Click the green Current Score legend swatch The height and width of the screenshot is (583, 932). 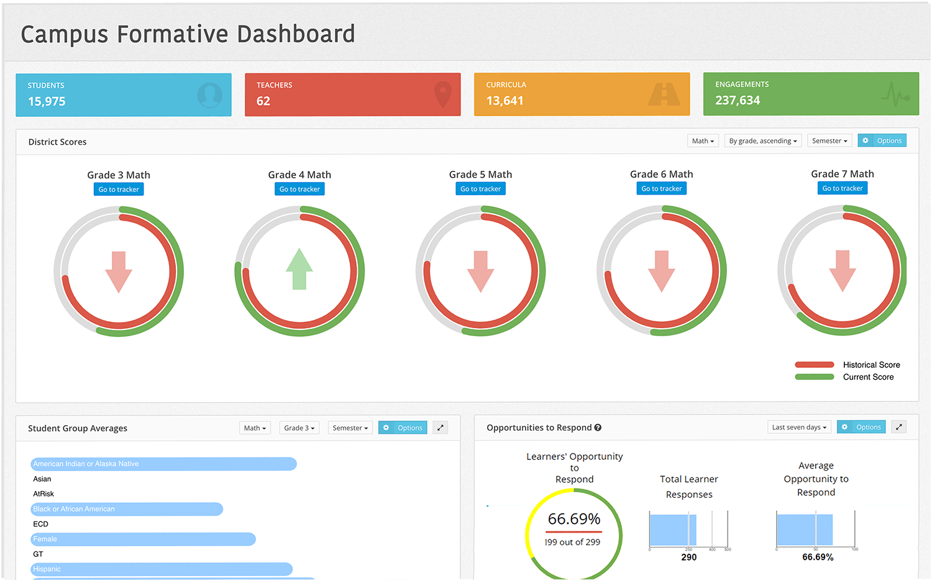pos(815,377)
